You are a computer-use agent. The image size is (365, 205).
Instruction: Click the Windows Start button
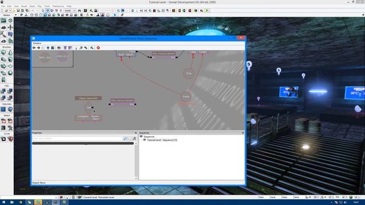coord(4,202)
